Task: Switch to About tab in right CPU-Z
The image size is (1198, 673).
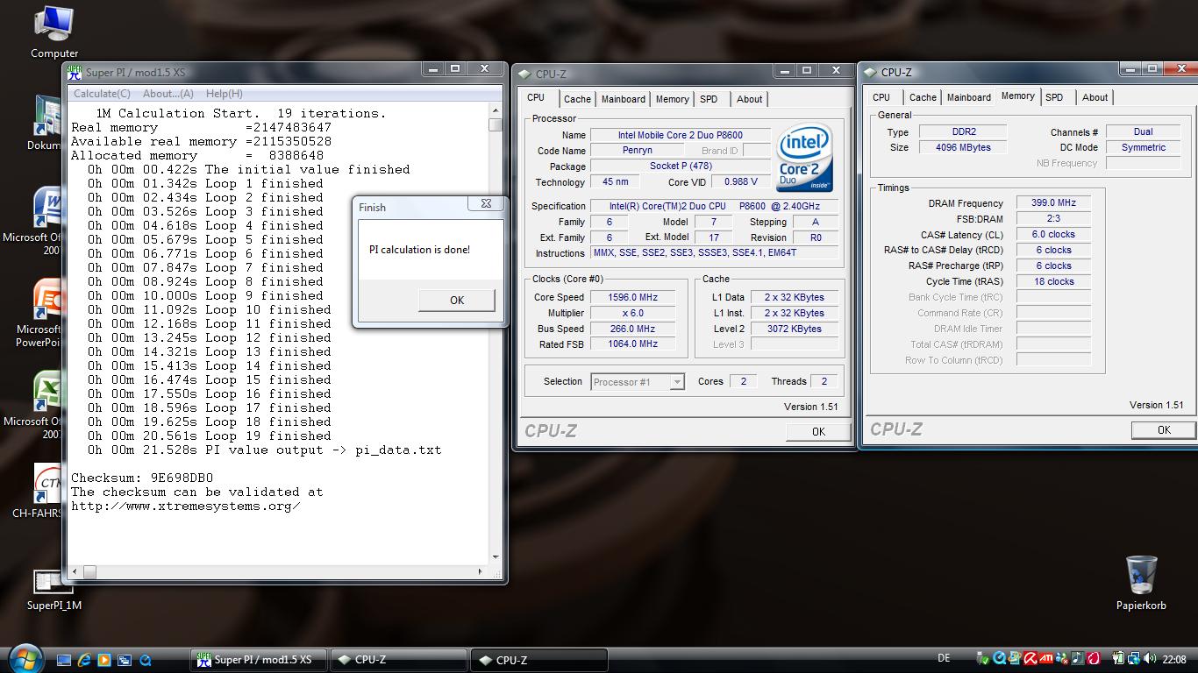Action: pyautogui.click(x=1095, y=97)
